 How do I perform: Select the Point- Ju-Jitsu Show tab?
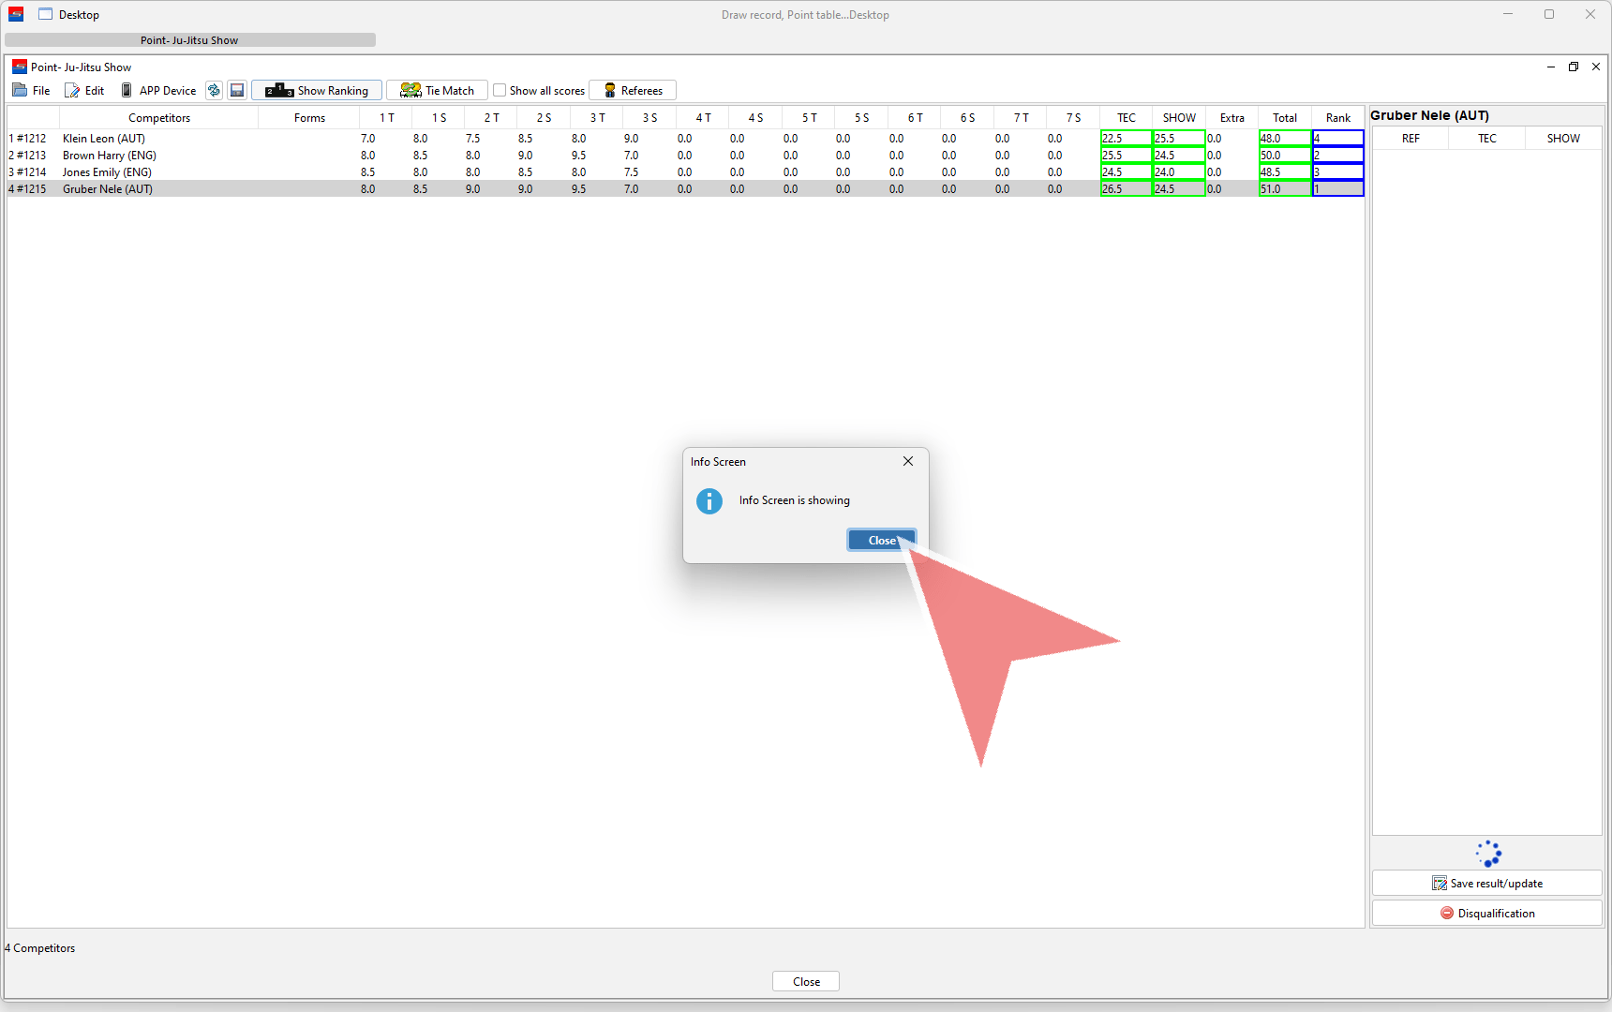[189, 40]
